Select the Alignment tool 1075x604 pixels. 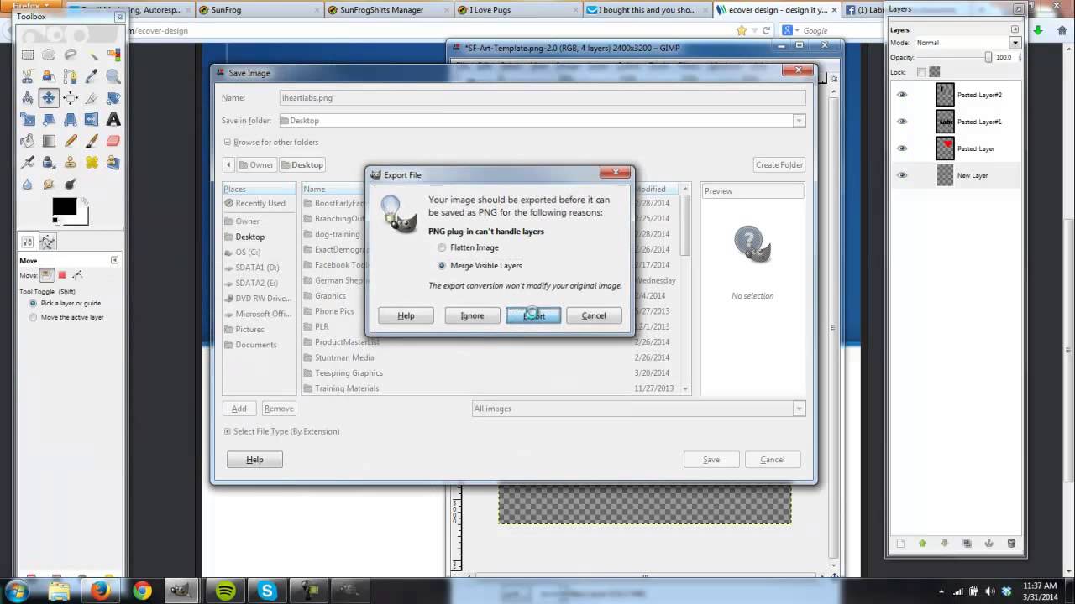[71, 98]
